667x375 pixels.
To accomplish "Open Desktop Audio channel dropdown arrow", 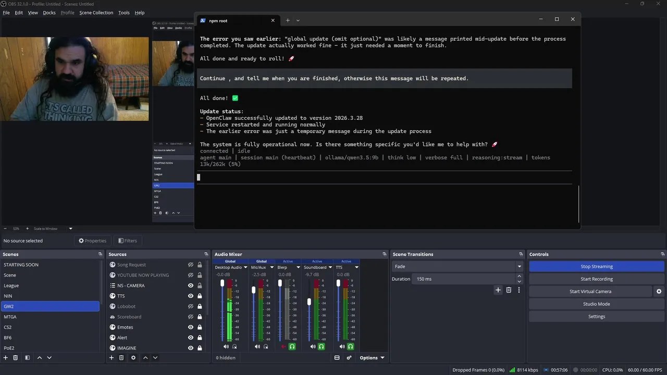I will pos(244,268).
